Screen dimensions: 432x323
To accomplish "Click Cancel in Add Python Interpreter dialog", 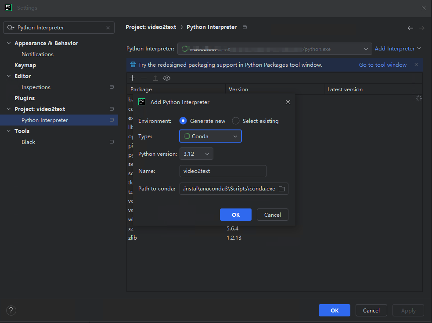I will click(x=273, y=215).
